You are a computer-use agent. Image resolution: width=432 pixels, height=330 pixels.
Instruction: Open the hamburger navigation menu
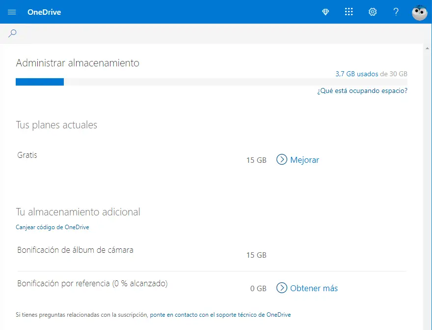12,12
